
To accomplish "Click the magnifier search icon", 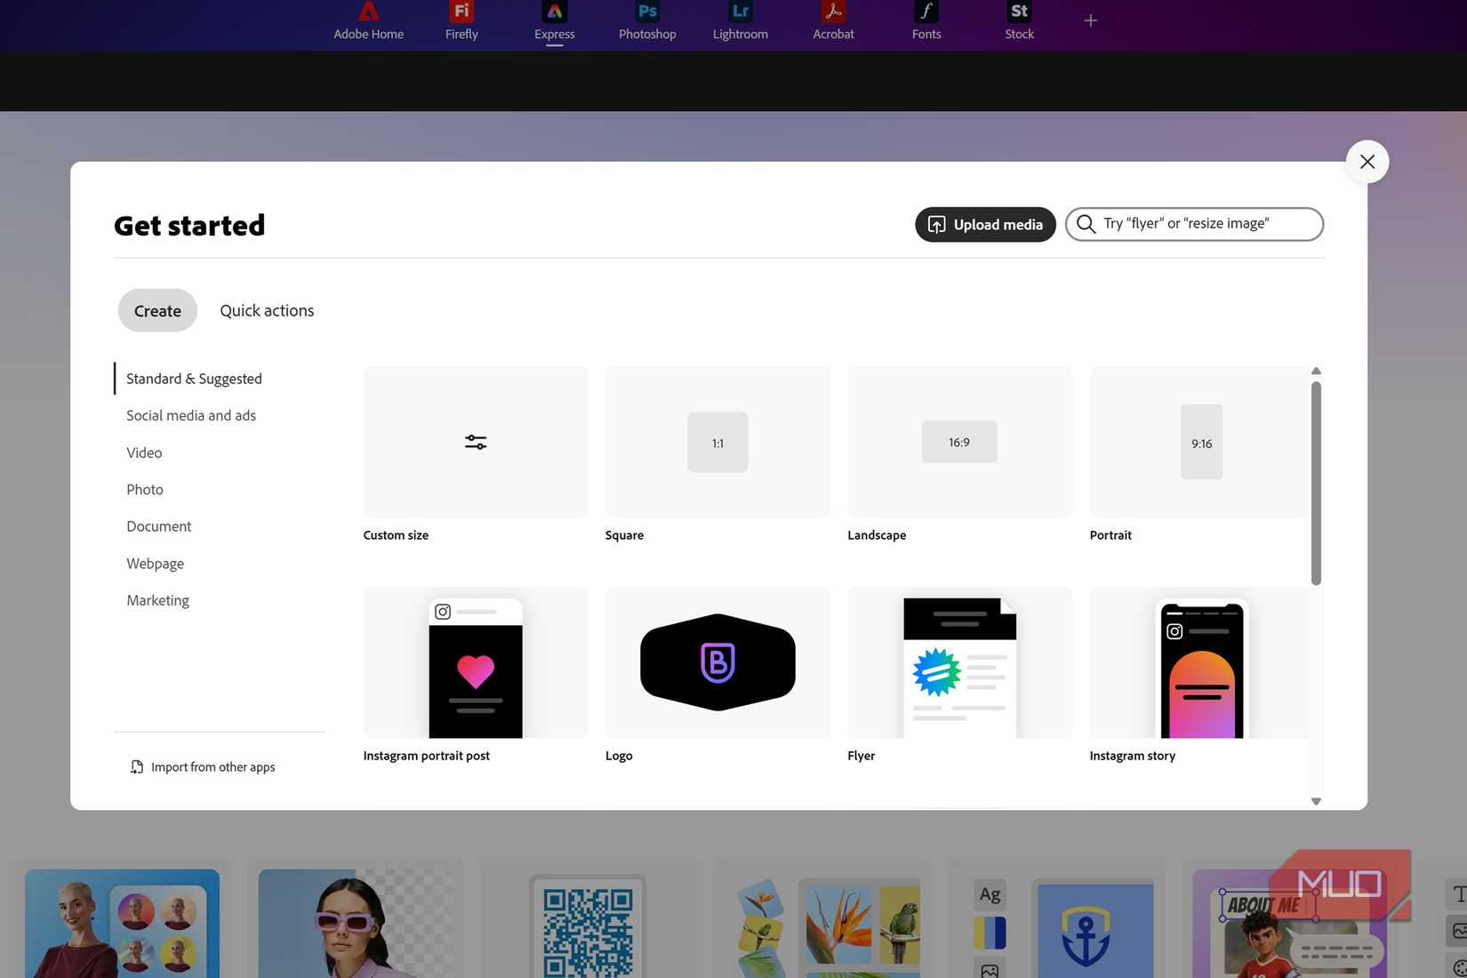I will 1086,224.
